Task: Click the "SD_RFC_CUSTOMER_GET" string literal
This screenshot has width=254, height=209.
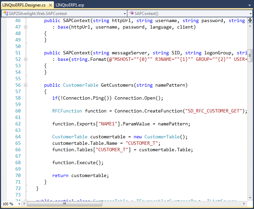Action: (214, 111)
